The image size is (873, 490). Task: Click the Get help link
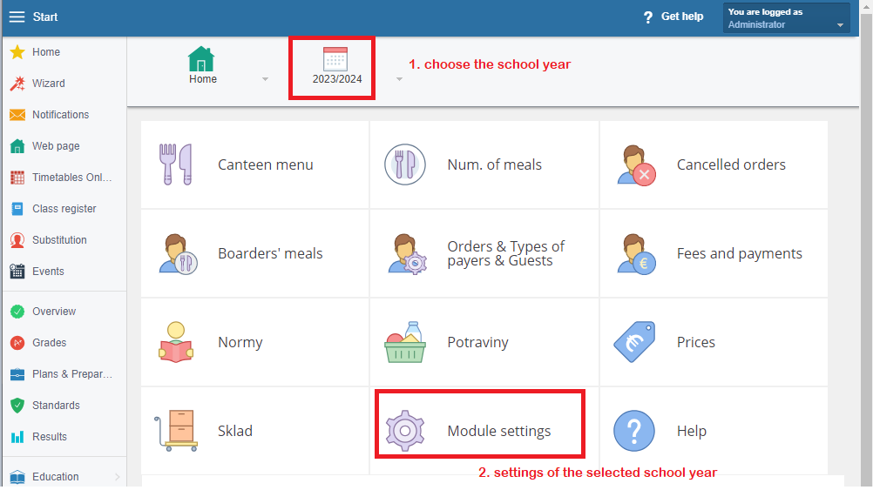pos(682,17)
